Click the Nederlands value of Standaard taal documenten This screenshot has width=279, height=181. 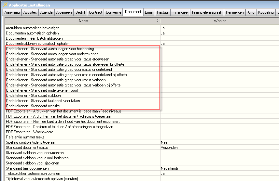[170, 168]
